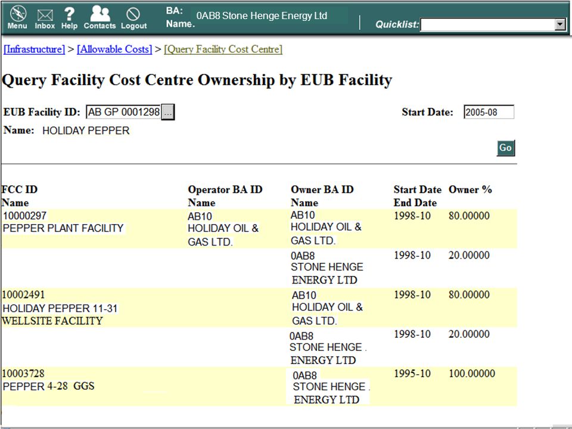This screenshot has height=429, width=572.
Task: Click the page heading Query Facility Cost Centre Ownership
Action: pos(197,80)
